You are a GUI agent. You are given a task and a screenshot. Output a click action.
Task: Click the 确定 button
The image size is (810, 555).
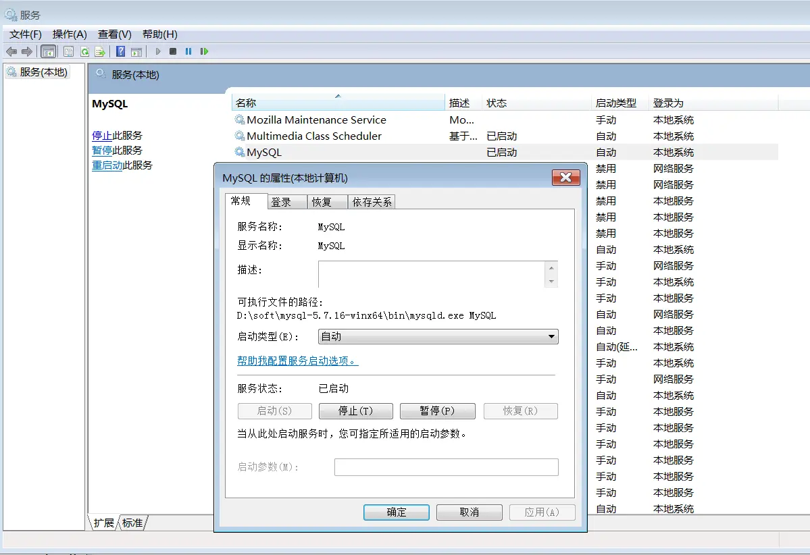397,512
